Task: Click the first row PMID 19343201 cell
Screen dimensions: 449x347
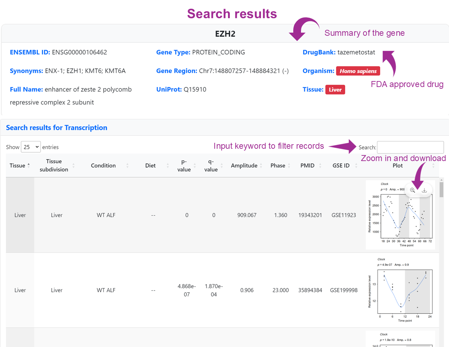Action: [x=310, y=215]
